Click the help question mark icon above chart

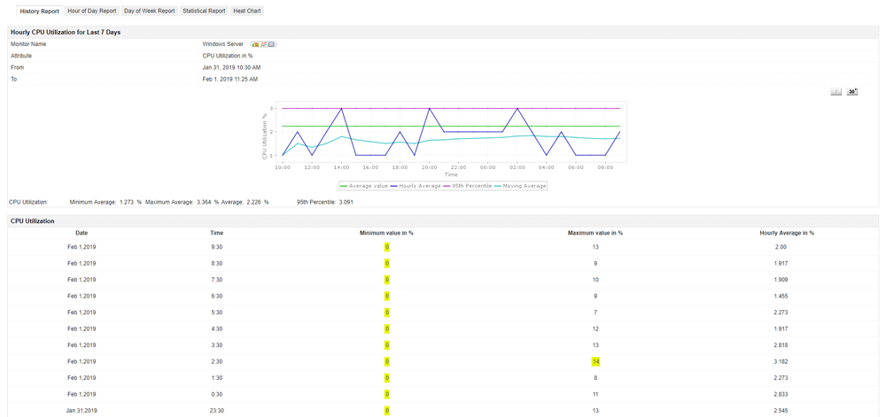835,92
